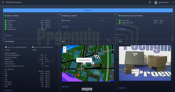Click the PM 2.5µm value 5.19
This screenshot has height=92, width=175.
point(42,82)
